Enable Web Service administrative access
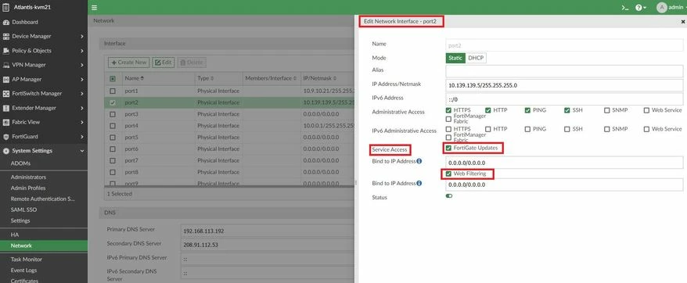Viewport: 687px width, 283px height. [646, 110]
